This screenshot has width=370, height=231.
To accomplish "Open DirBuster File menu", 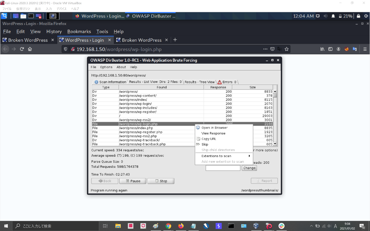I will tap(93, 67).
